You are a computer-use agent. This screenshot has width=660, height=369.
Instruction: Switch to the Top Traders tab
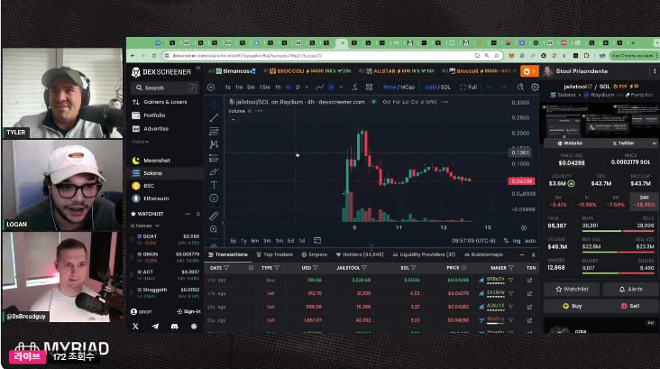274,254
